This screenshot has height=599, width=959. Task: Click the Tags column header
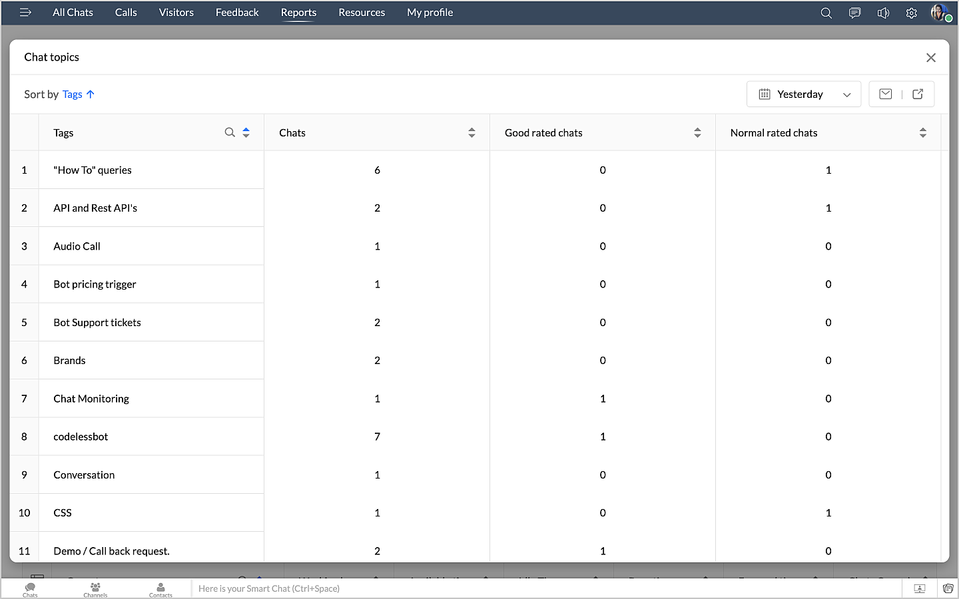click(x=63, y=133)
